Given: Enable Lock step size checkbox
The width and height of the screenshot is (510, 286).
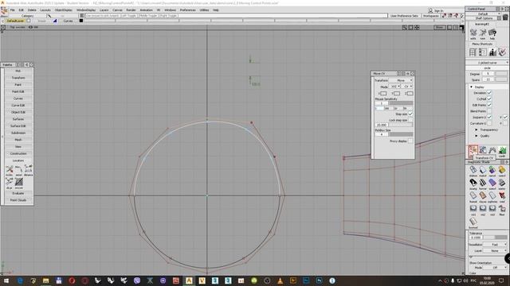Looking at the screenshot, I should [x=410, y=120].
